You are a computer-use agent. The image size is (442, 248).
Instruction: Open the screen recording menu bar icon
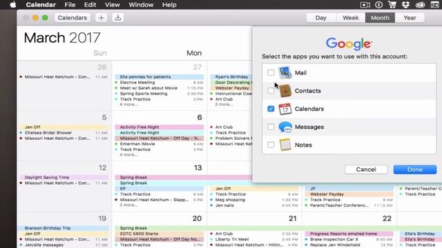pos(365,5)
